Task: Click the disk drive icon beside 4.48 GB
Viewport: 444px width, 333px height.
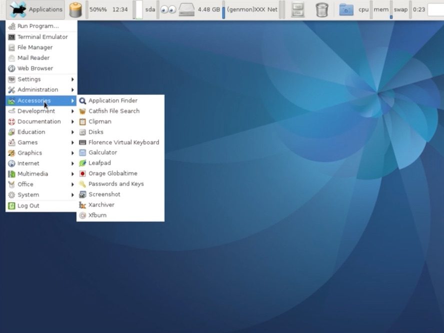Action: click(x=186, y=10)
